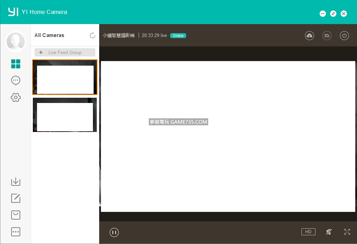This screenshot has width=357, height=244.
Task: Click the camera name 小蟻智慧攝影機
Action: [x=118, y=36]
